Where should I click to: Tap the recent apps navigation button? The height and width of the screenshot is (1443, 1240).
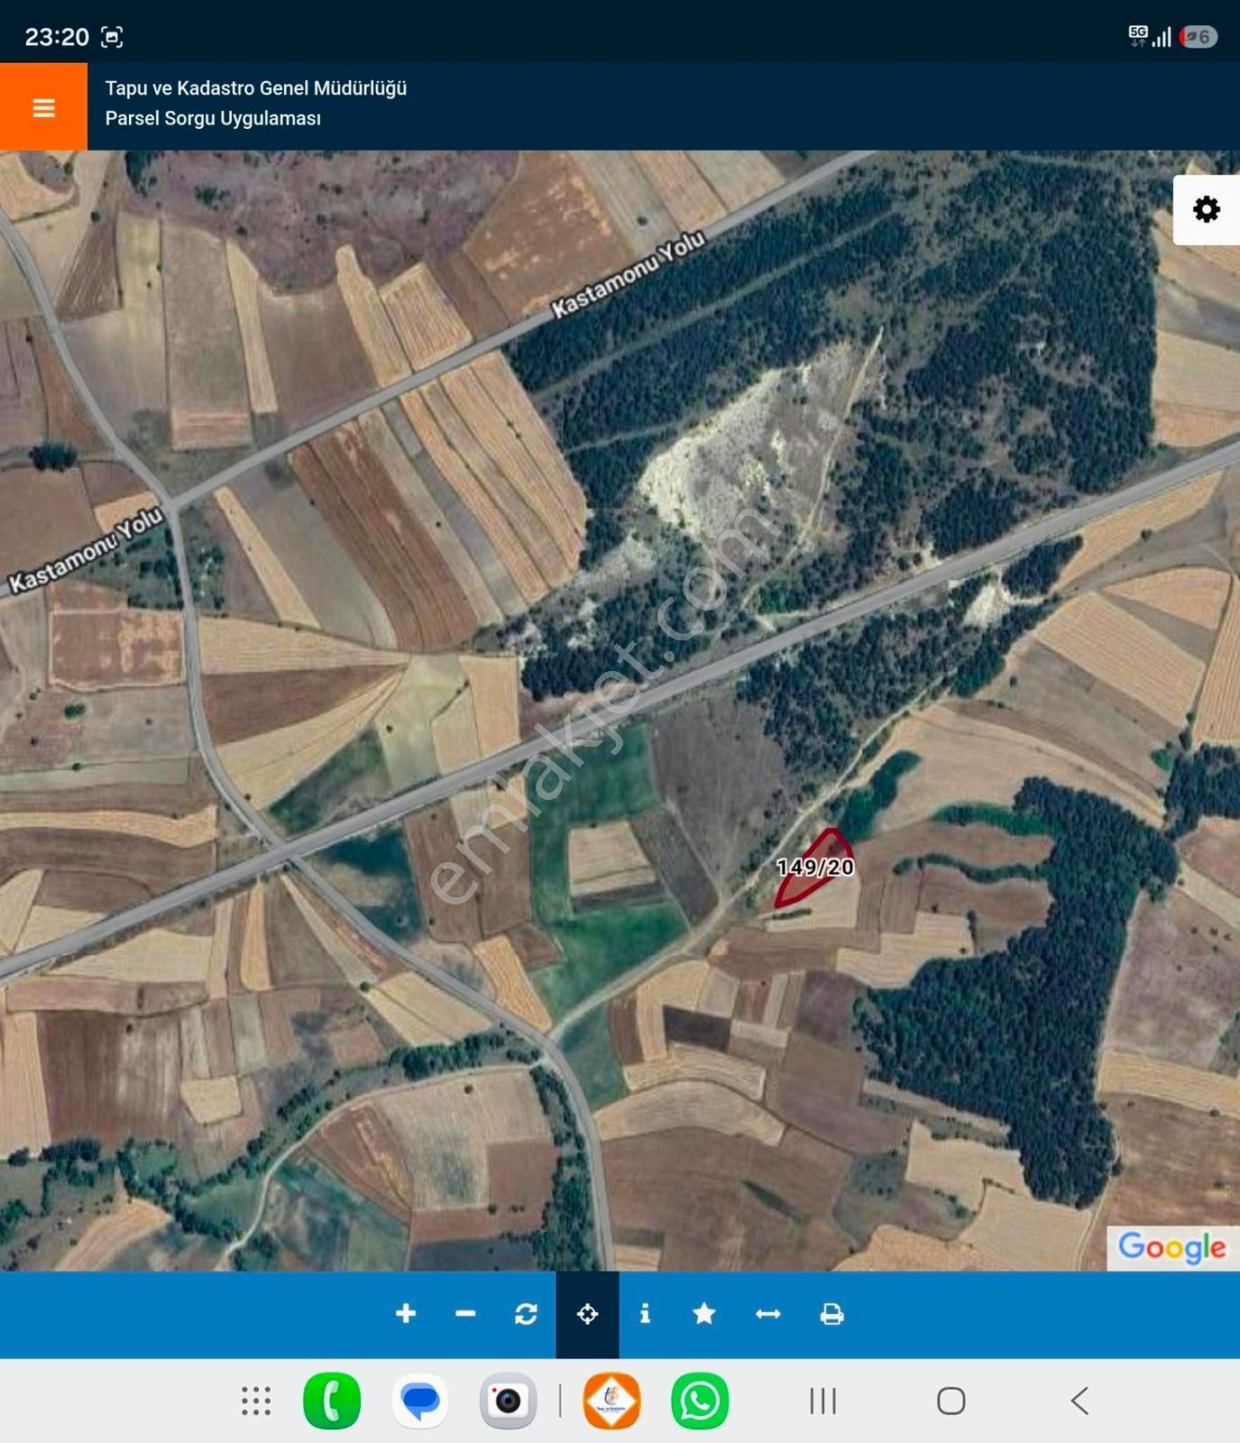coord(822,1401)
